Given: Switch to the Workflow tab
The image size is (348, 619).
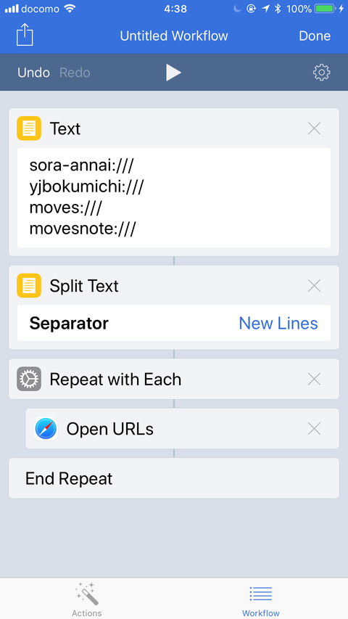Looking at the screenshot, I should pyautogui.click(x=261, y=599).
